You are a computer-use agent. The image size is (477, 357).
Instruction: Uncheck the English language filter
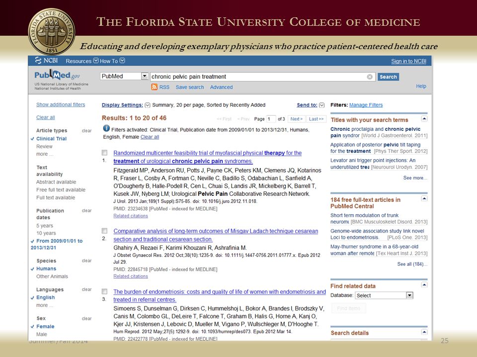(45, 297)
